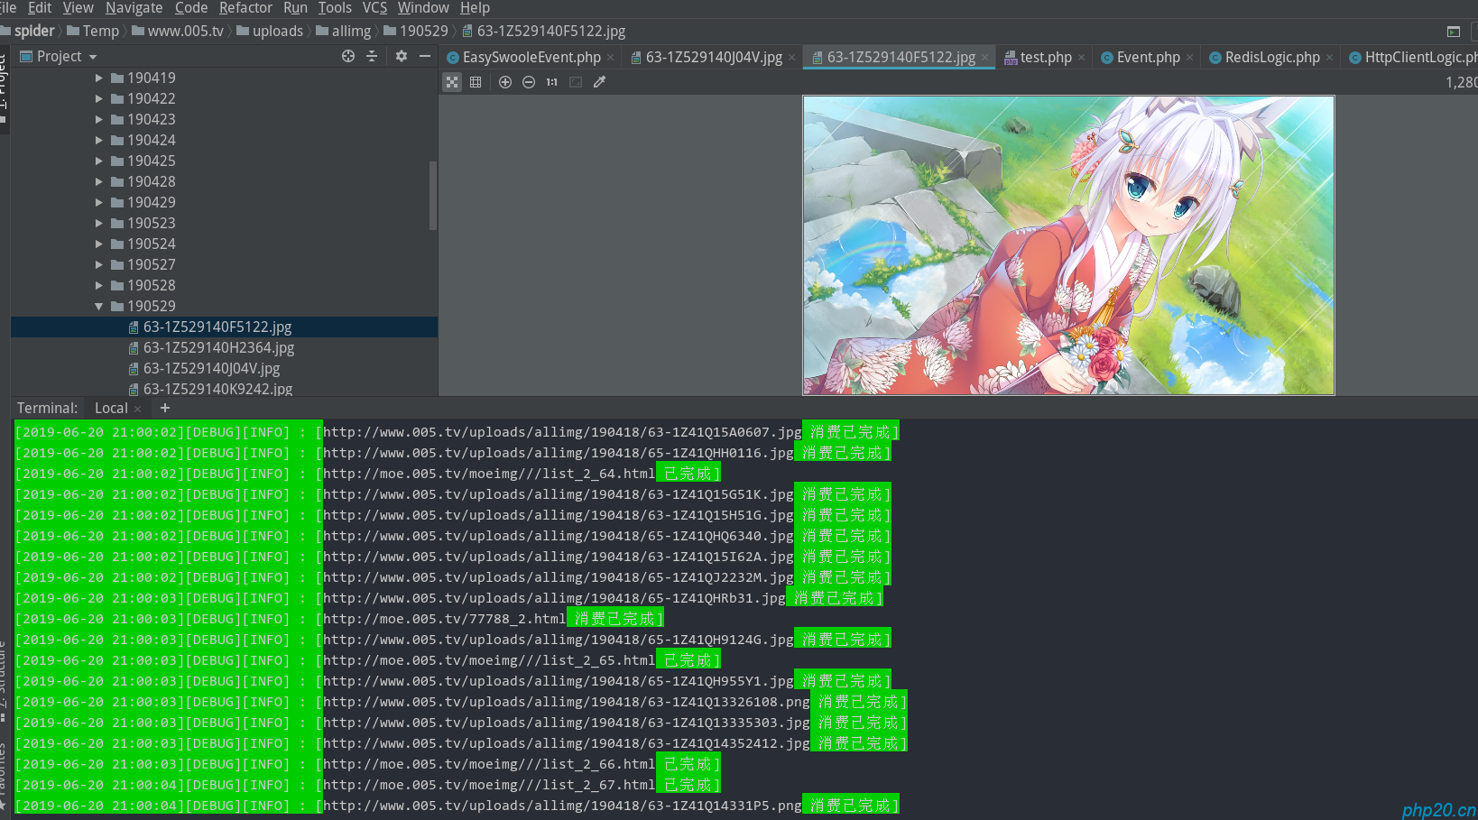The width and height of the screenshot is (1478, 820).
Task: Close the Event.php tab
Action: coord(1189,58)
